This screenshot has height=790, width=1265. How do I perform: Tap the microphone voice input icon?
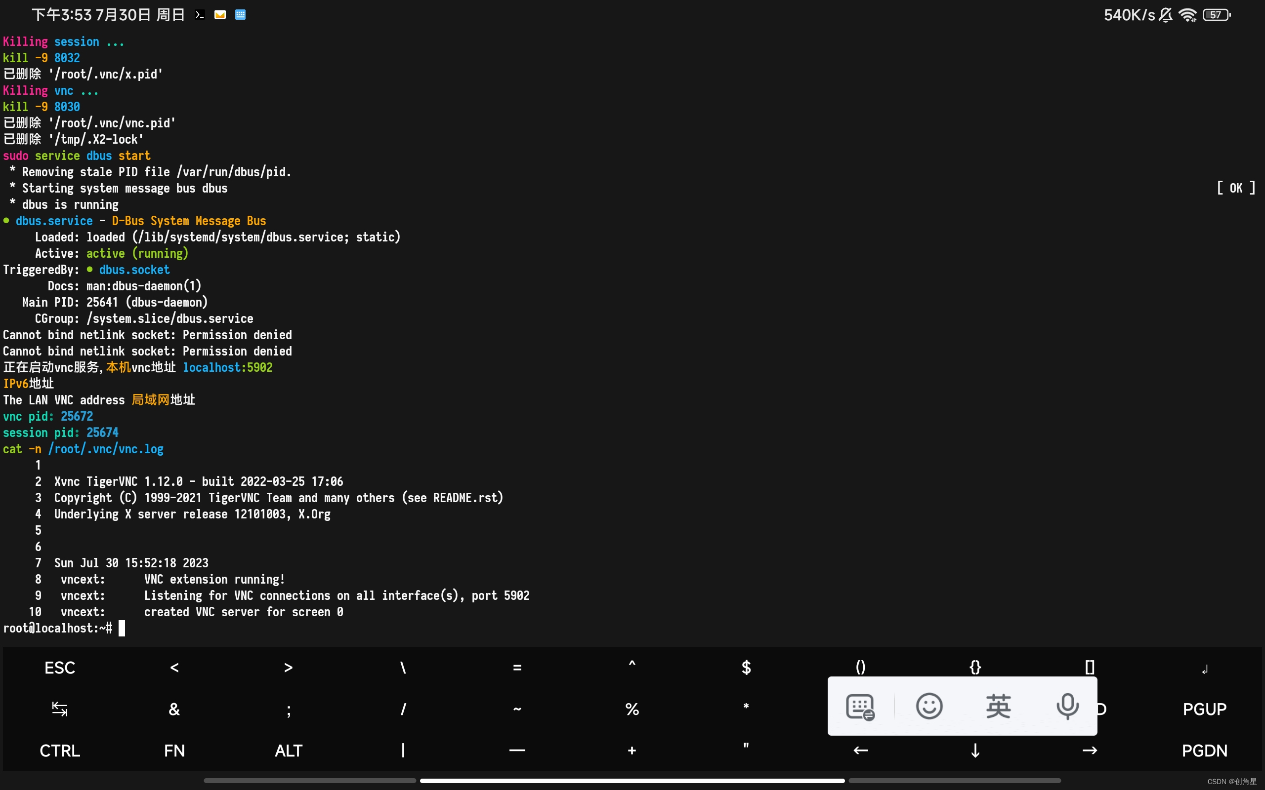tap(1067, 707)
